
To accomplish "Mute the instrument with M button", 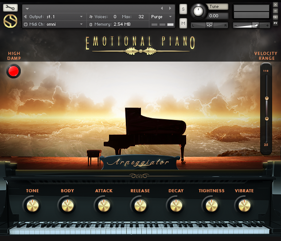I will coord(183,23).
